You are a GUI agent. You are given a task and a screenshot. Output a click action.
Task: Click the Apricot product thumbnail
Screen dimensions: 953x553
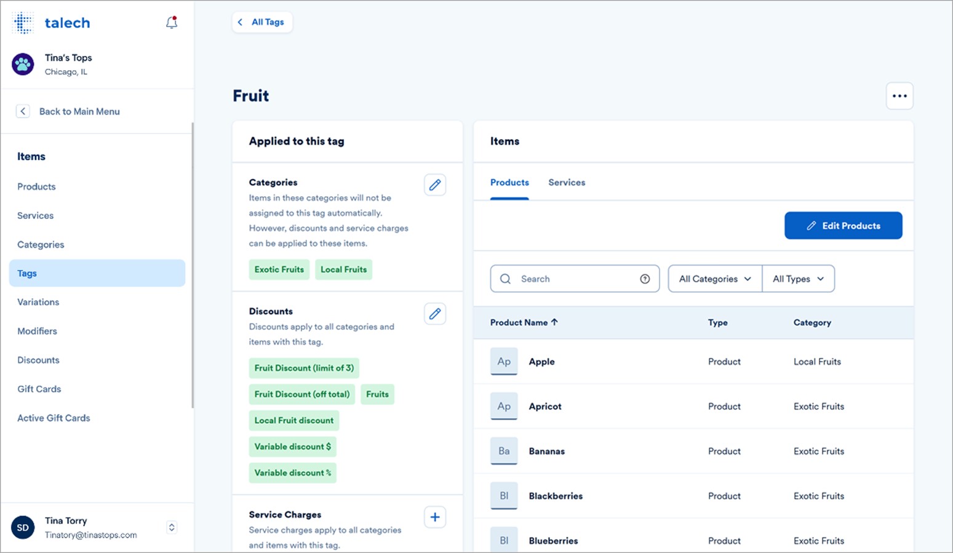tap(504, 407)
